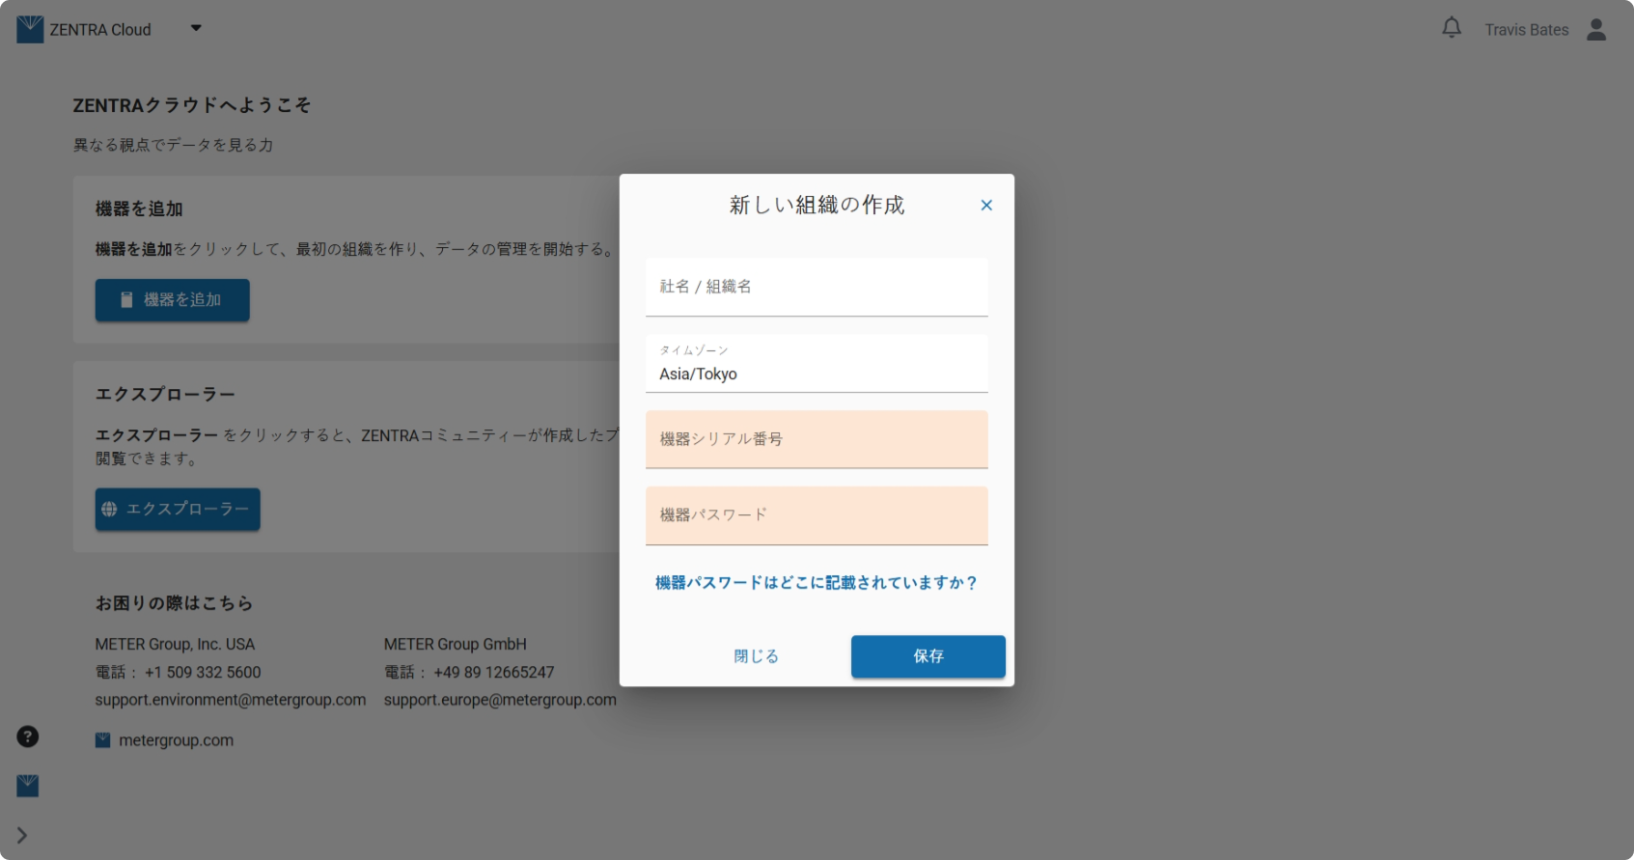Open the タイムゾーン Asia/Tokyo selector
The width and height of the screenshot is (1634, 860).
pos(817,363)
